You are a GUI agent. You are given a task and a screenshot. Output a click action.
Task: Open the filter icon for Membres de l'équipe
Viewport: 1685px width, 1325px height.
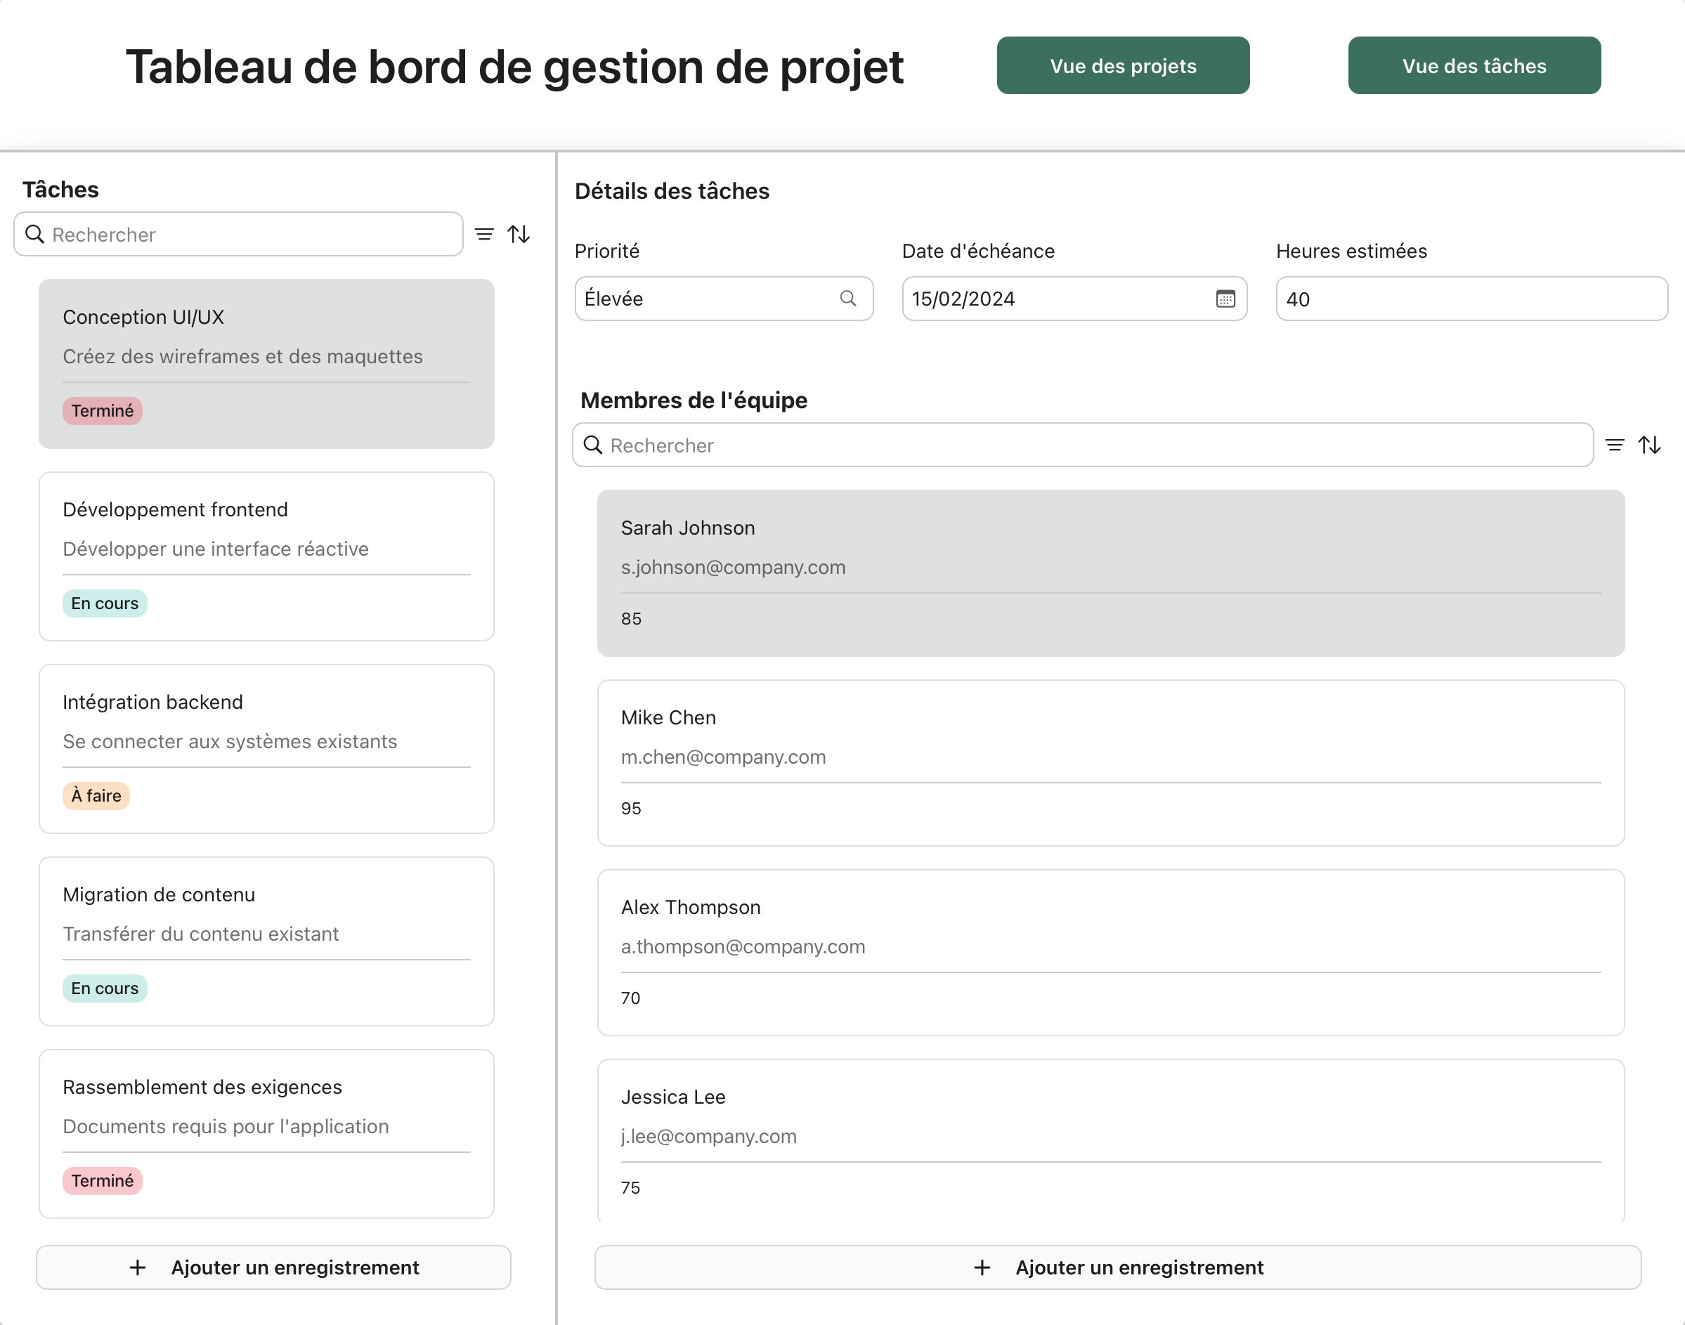tap(1615, 445)
